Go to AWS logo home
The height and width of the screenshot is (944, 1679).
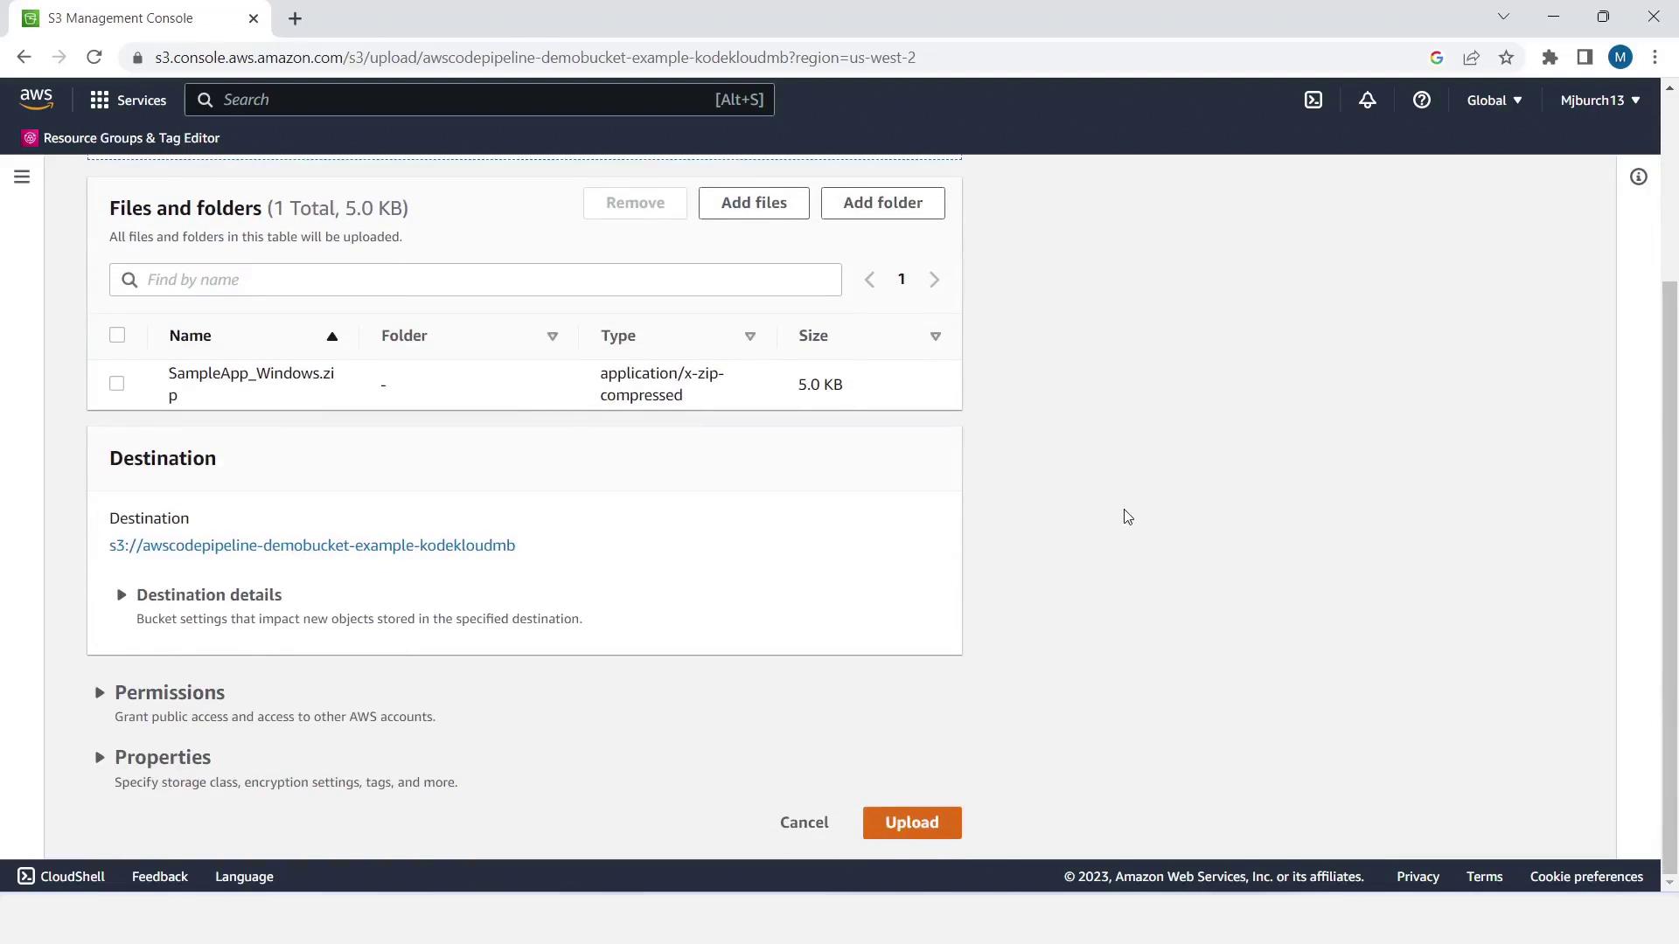point(37,100)
